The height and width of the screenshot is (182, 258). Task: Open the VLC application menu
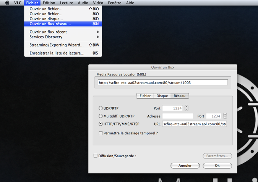18,3
